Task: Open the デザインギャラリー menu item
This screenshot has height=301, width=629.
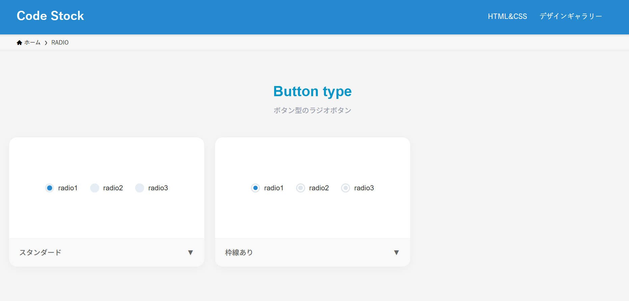Action: tap(571, 16)
